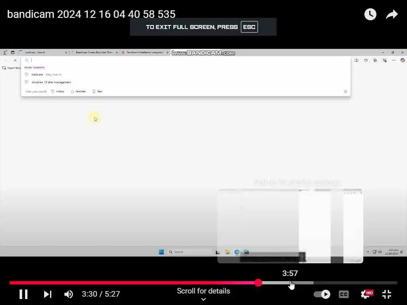This screenshot has width=407, height=305.
Task: Switch to Bandicam Screen Recorder Download tab
Action: (94, 52)
